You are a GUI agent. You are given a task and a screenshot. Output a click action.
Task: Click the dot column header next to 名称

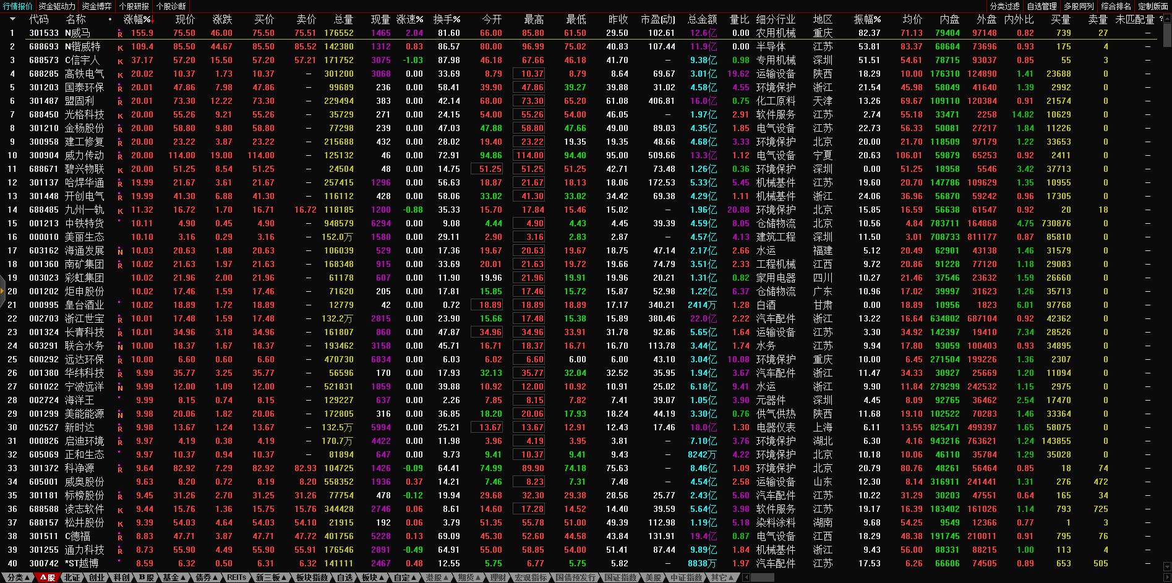click(x=110, y=19)
